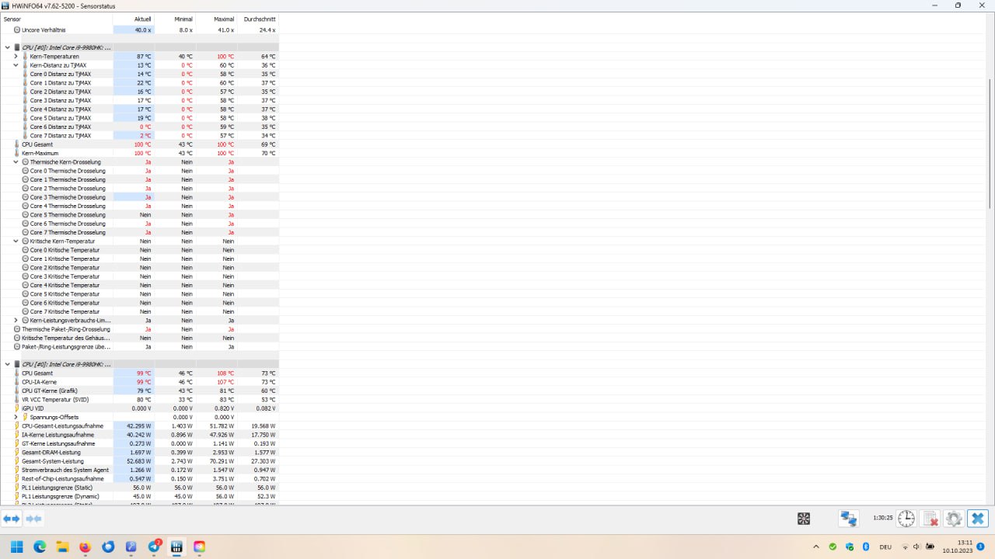Collapse the second CPU [#0] sensor group
Screen dimensions: 995x559
pyautogui.click(x=7, y=364)
